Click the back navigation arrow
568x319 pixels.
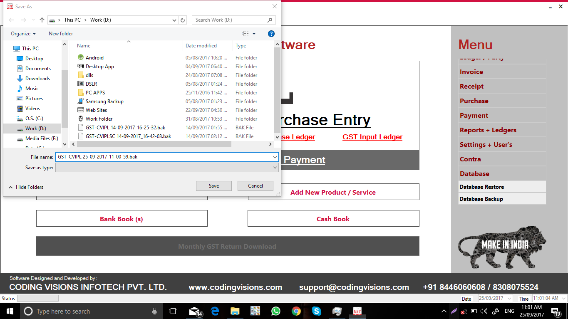(x=11, y=20)
